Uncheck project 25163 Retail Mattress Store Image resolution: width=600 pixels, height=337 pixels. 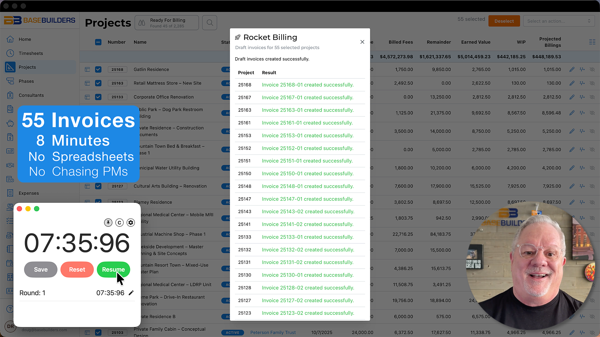coord(98,83)
